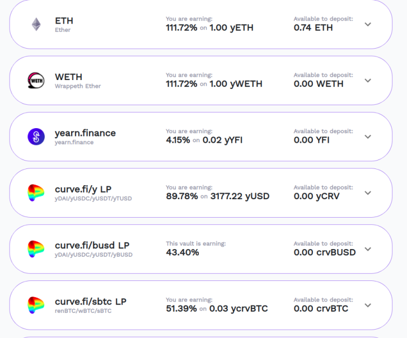Click the yearn.finance vault heading
Screen dimensions: 407x338
click(85, 133)
